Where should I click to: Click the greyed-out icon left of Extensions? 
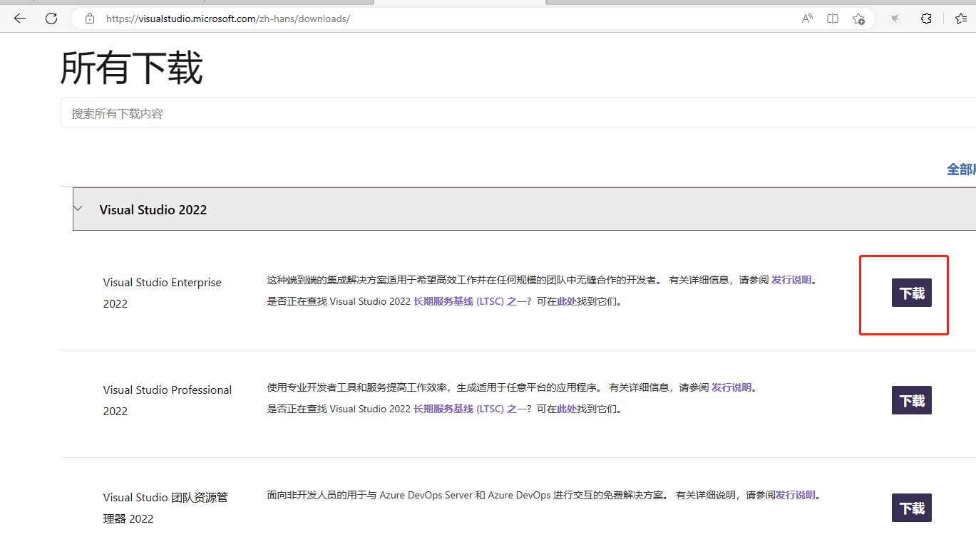tap(895, 19)
